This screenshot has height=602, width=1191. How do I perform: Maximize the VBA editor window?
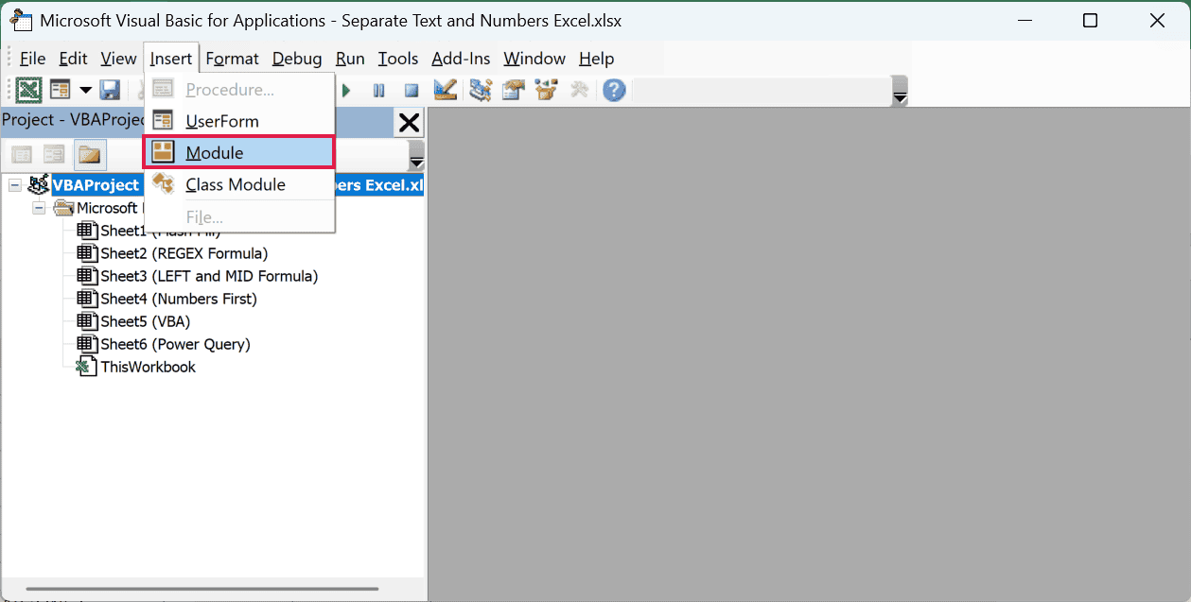coord(1090,21)
